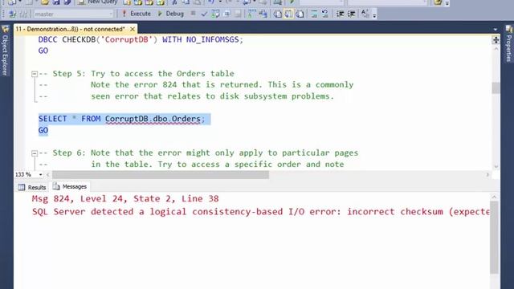Open the active documents list dropdown
The height and width of the screenshot is (289, 514).
496,30
